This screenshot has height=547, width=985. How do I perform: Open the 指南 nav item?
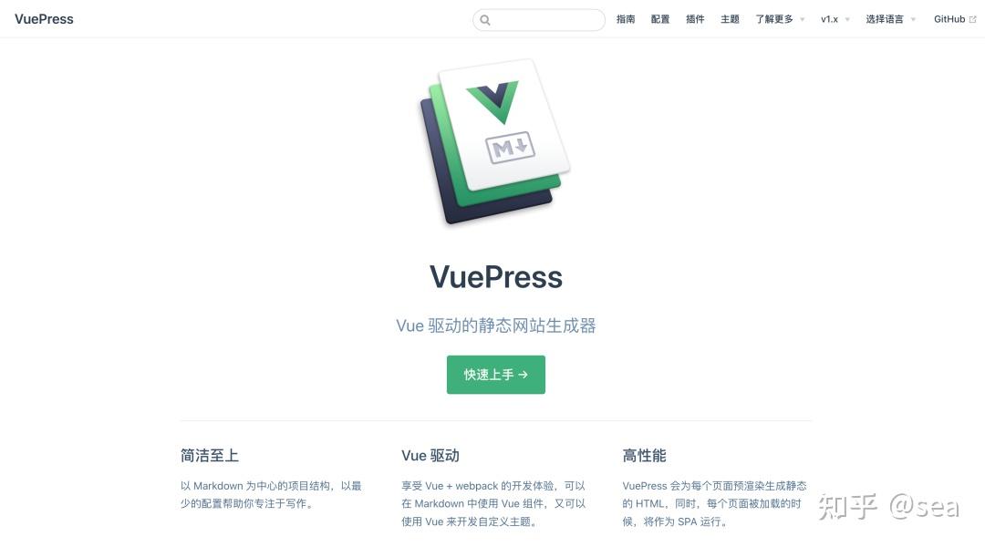(x=626, y=19)
